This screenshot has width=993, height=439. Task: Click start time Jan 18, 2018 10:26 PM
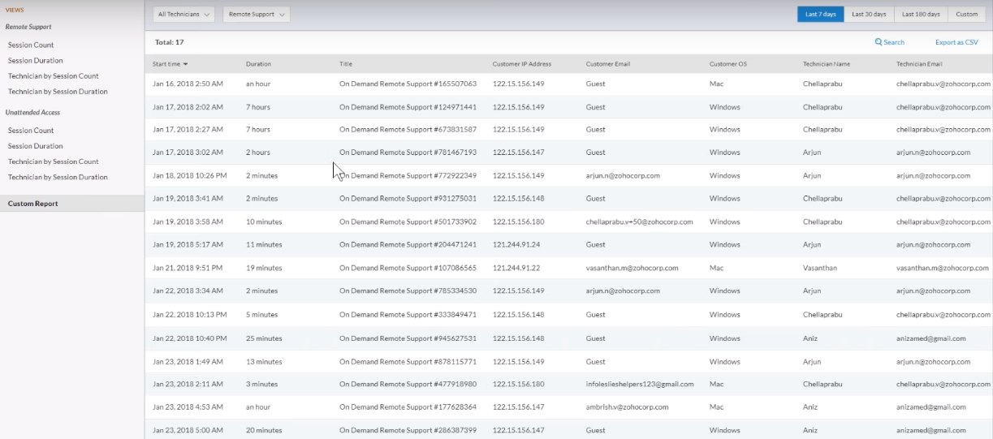190,176
